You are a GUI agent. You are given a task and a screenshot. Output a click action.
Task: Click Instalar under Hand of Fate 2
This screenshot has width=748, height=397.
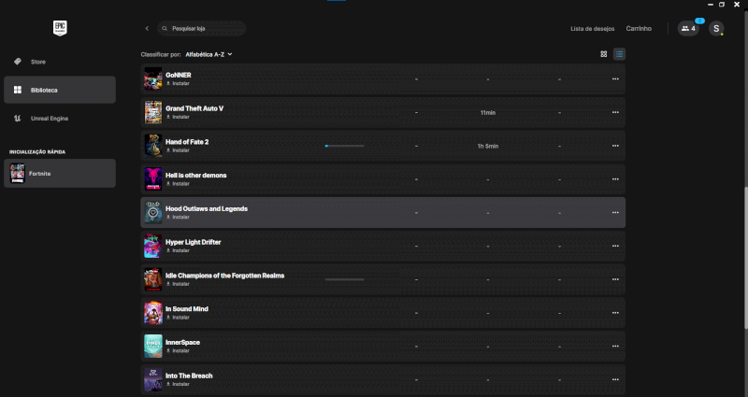(x=178, y=150)
